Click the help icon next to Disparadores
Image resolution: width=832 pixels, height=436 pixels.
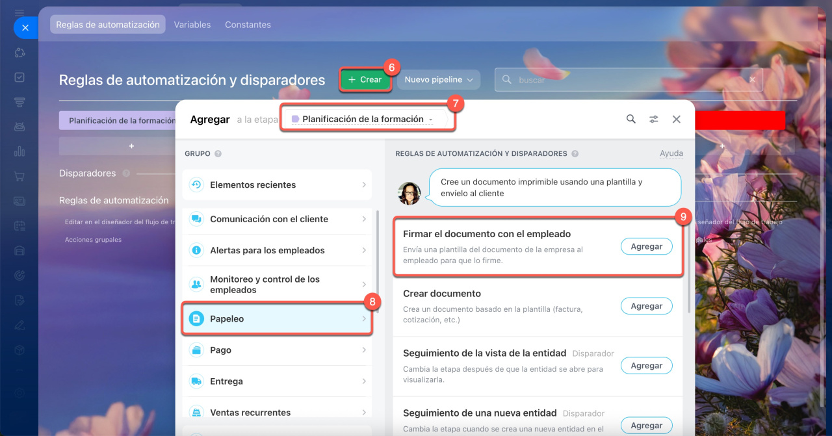(x=126, y=173)
